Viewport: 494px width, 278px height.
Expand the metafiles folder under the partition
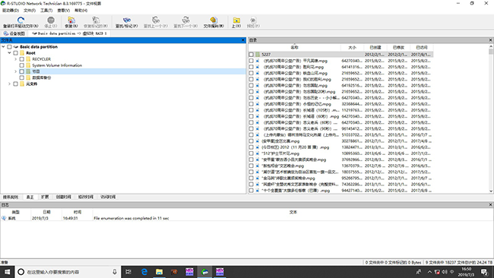9,84
